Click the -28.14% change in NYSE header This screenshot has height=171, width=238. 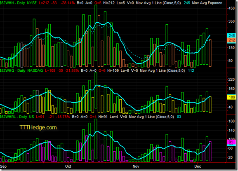(67, 3)
